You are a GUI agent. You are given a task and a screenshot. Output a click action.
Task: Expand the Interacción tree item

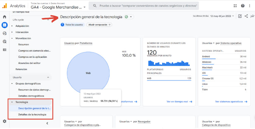12,32
